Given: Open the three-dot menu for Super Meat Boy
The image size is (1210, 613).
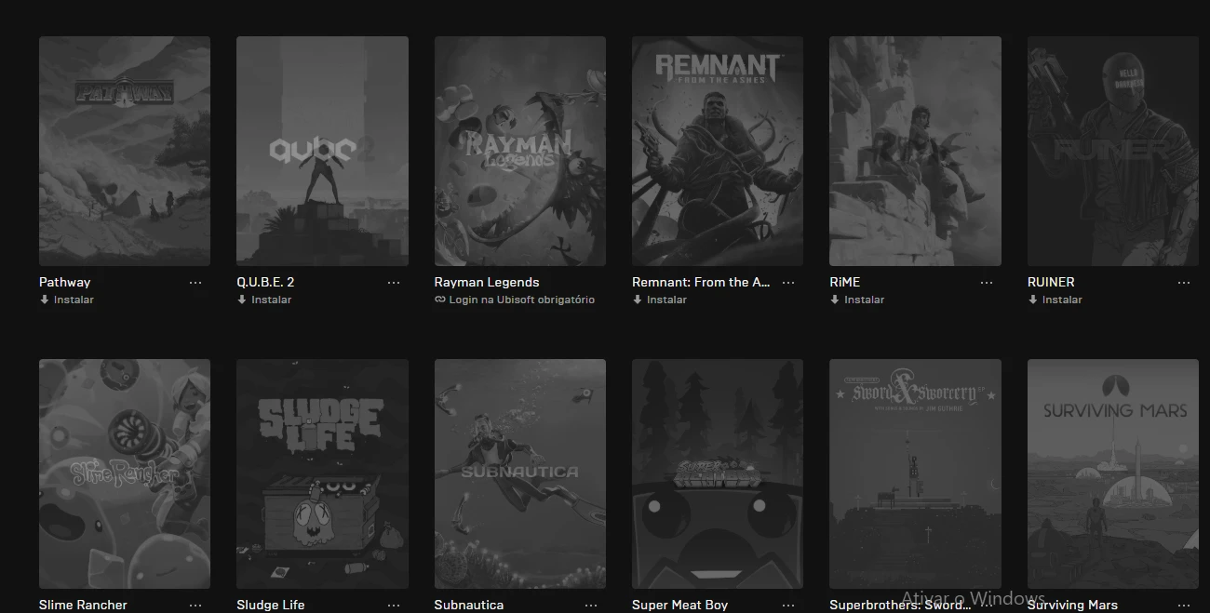Looking at the screenshot, I should (x=788, y=606).
